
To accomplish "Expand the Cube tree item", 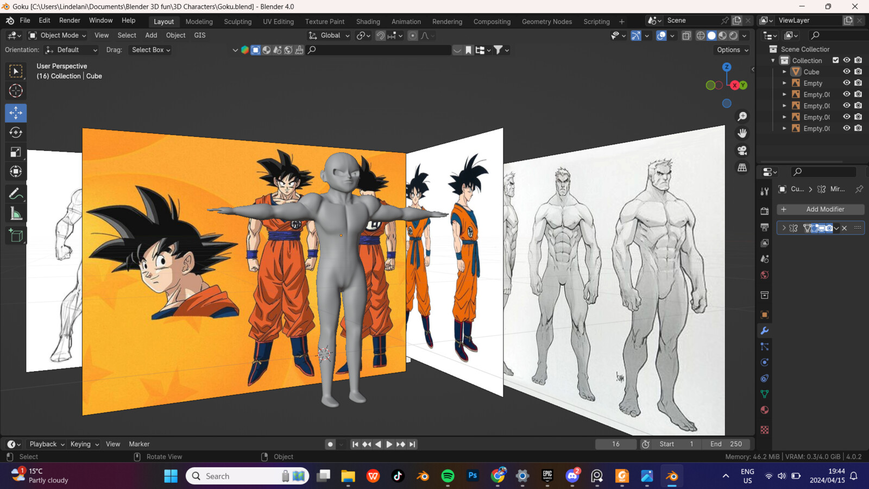I will click(784, 72).
